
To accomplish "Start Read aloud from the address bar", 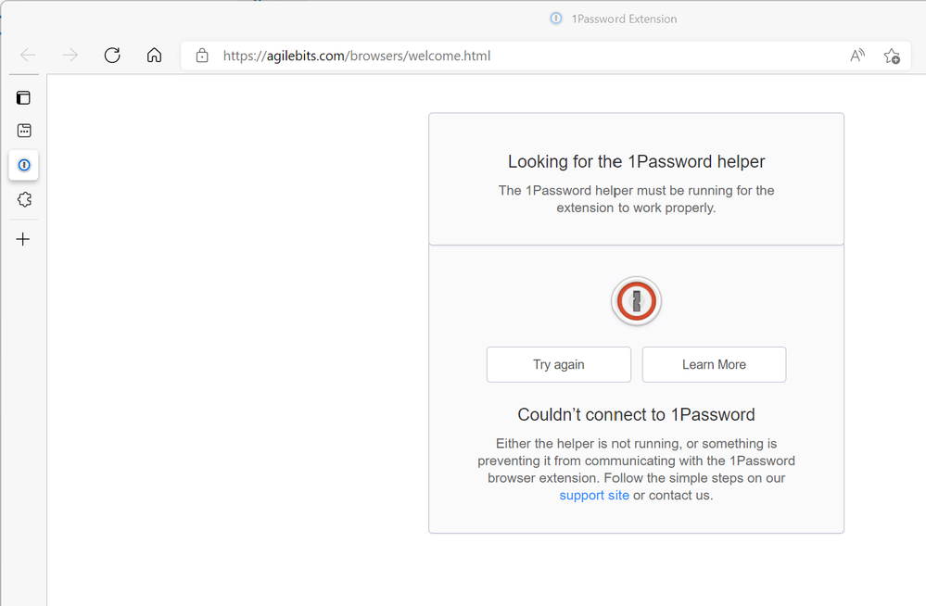I will [857, 56].
